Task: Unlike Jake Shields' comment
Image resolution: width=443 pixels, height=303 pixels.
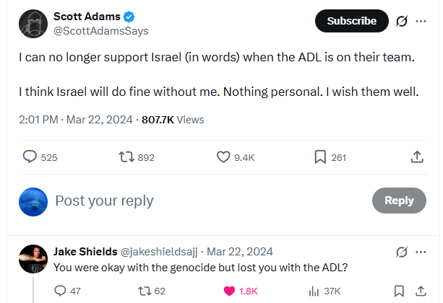Action: (229, 291)
